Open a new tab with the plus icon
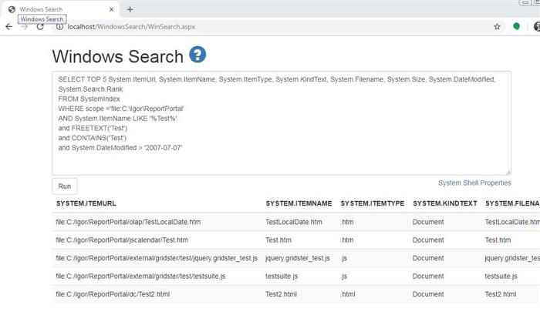540x315 pixels. 130,10
